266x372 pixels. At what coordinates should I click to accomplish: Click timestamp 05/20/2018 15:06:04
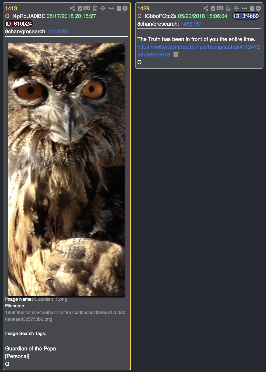[x=202, y=16]
